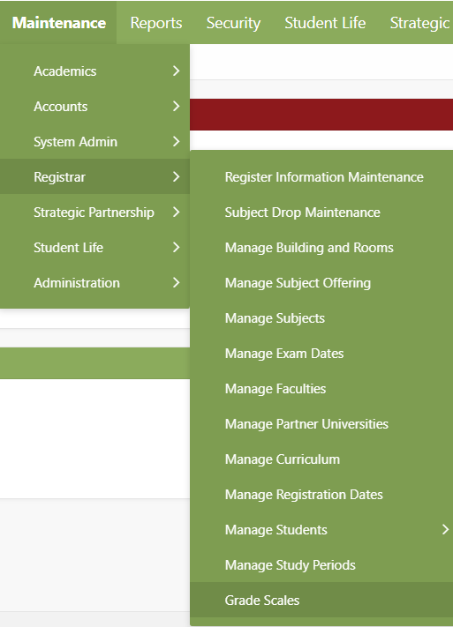The height and width of the screenshot is (627, 453).
Task: Expand the Manage Students submenu arrow
Action: pos(445,529)
